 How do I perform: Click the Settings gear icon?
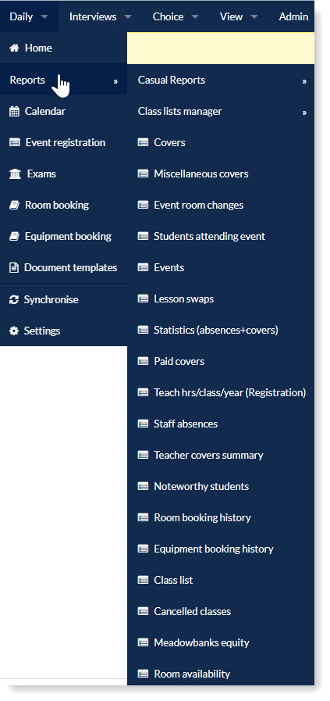pyautogui.click(x=14, y=331)
